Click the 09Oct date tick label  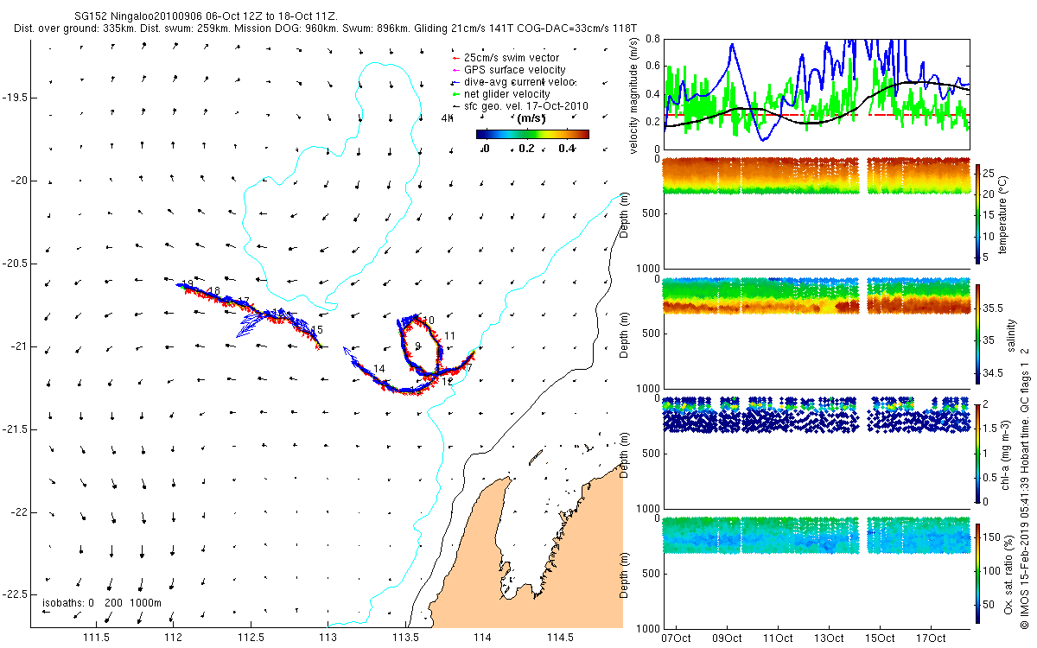point(727,638)
